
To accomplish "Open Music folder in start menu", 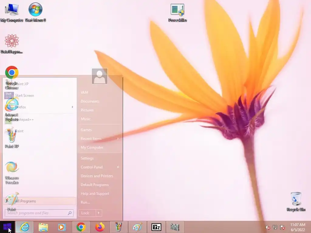I will point(86,119).
